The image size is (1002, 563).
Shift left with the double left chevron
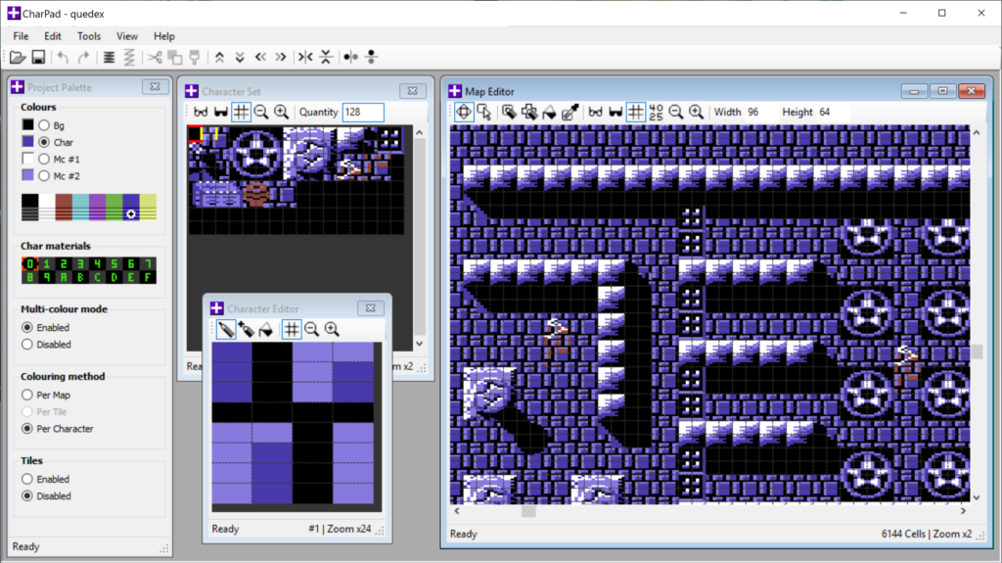[260, 58]
